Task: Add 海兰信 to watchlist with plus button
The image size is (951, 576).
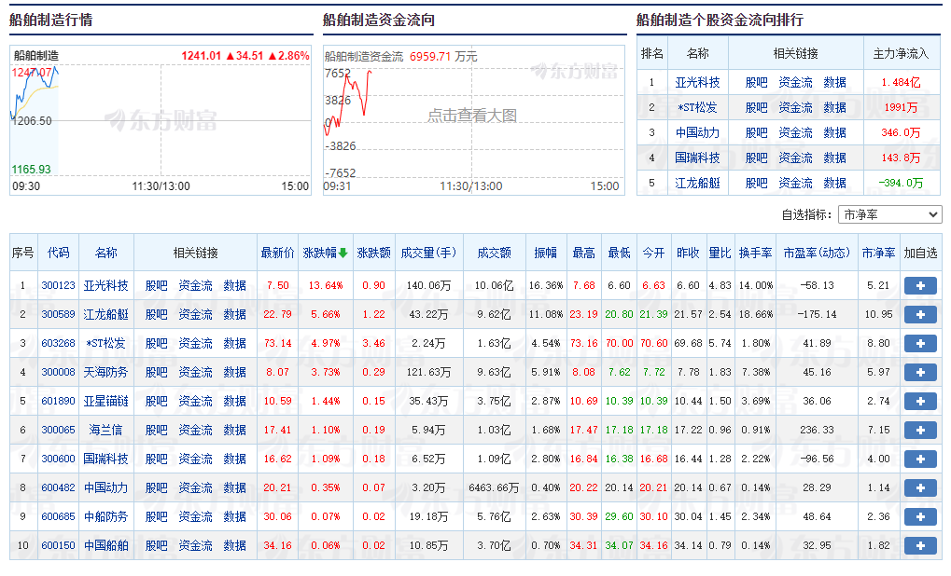Action: [920, 430]
